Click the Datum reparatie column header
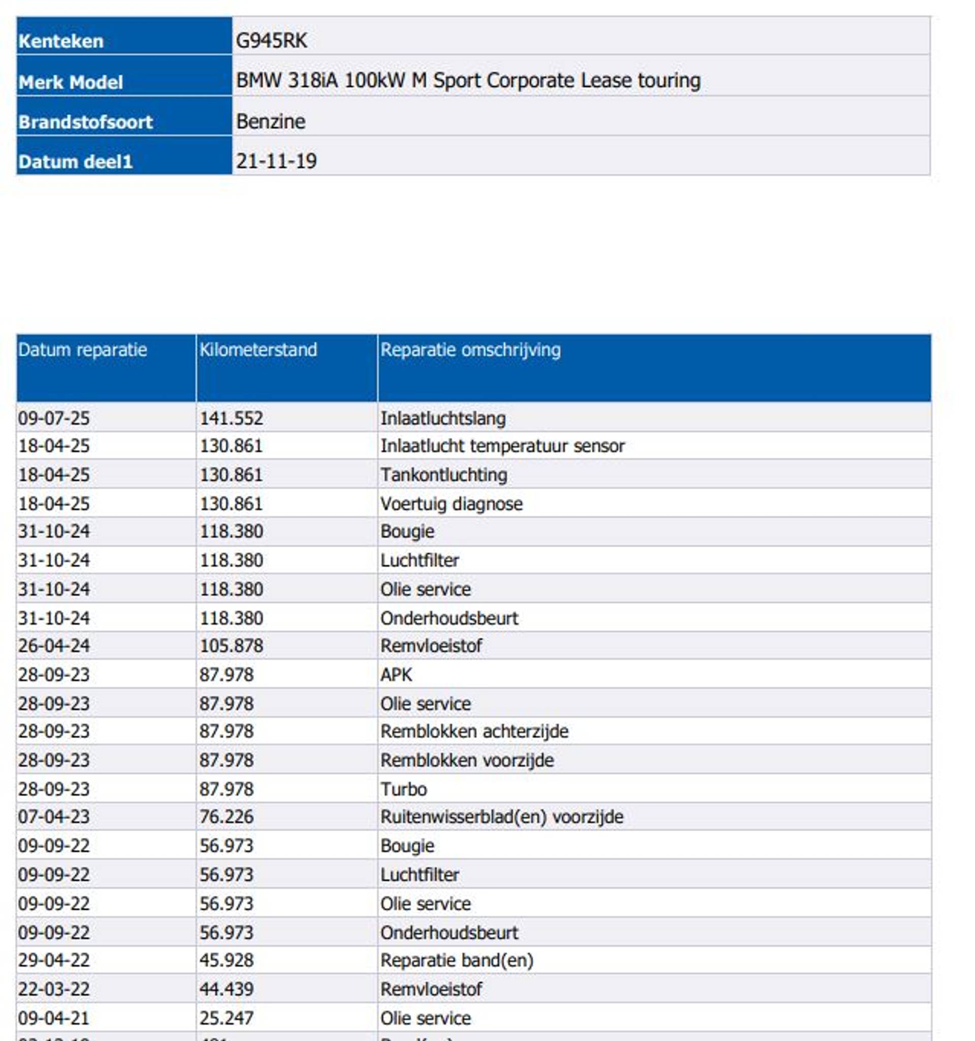The width and height of the screenshot is (975, 1041). pos(83,349)
